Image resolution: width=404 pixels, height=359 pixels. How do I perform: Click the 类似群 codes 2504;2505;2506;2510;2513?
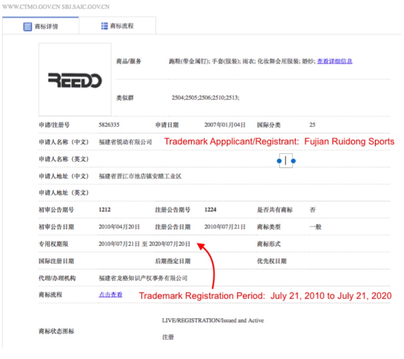(205, 98)
